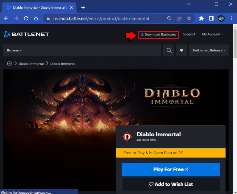This screenshot has width=237, height=194.
Task: Click last Diablo Immortal breadcrumb
Action: click(63, 64)
